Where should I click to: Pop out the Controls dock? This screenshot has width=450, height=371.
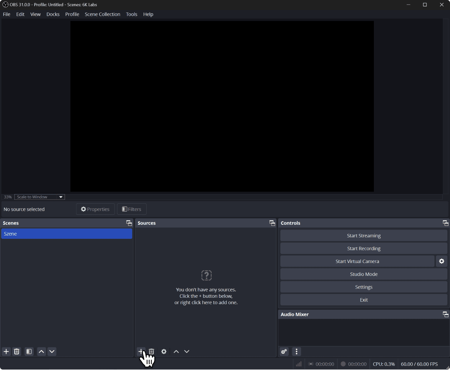point(445,223)
